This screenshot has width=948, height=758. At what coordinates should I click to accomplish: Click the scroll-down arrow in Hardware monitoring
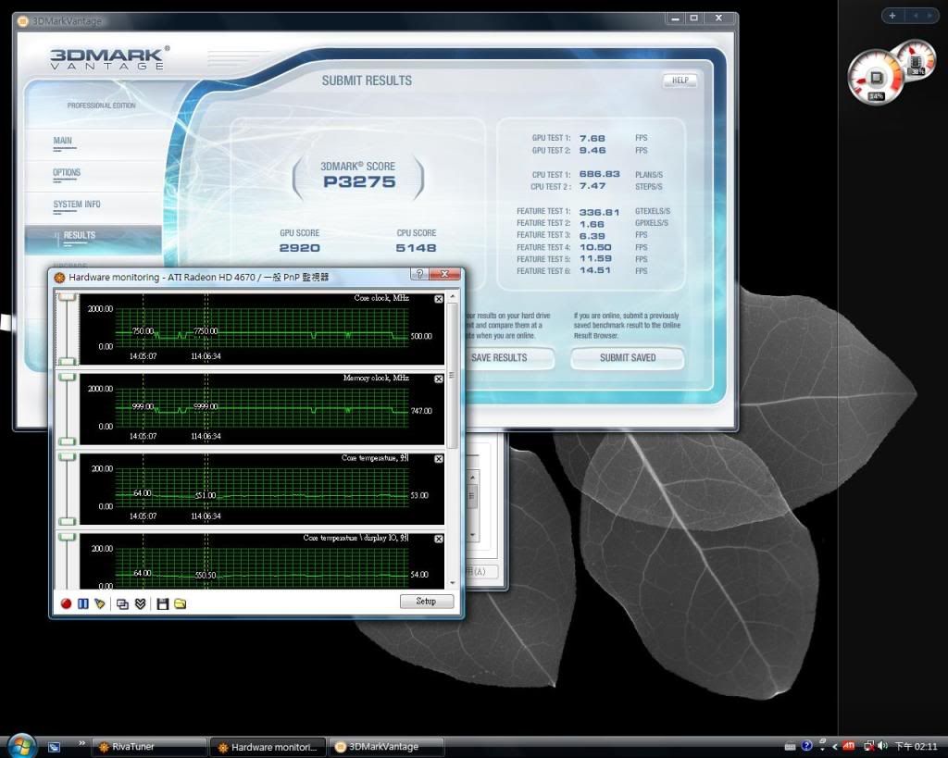click(x=452, y=583)
